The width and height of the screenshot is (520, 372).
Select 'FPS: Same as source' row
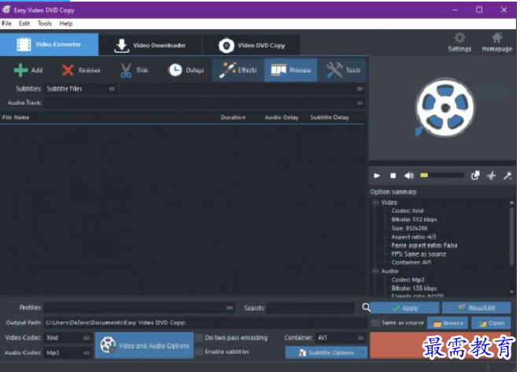419,254
